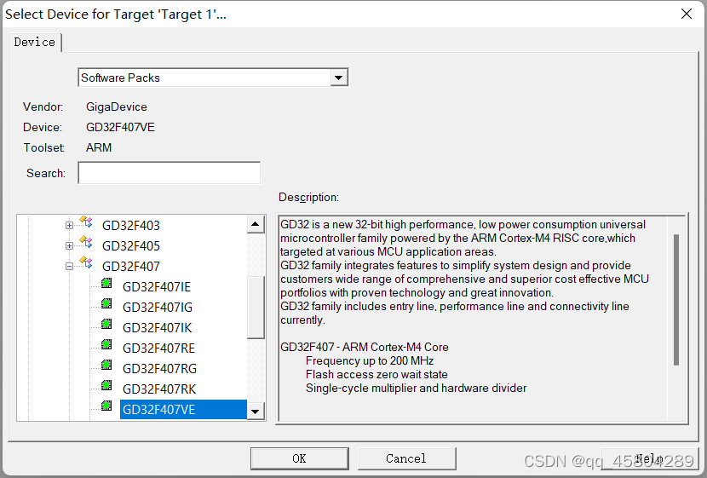The width and height of the screenshot is (707, 478).
Task: Select GD32F407IK device
Action: (x=157, y=328)
